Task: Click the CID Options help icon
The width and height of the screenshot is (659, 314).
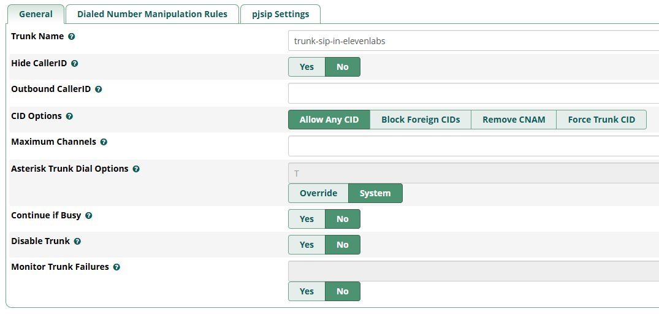Action: tap(69, 116)
